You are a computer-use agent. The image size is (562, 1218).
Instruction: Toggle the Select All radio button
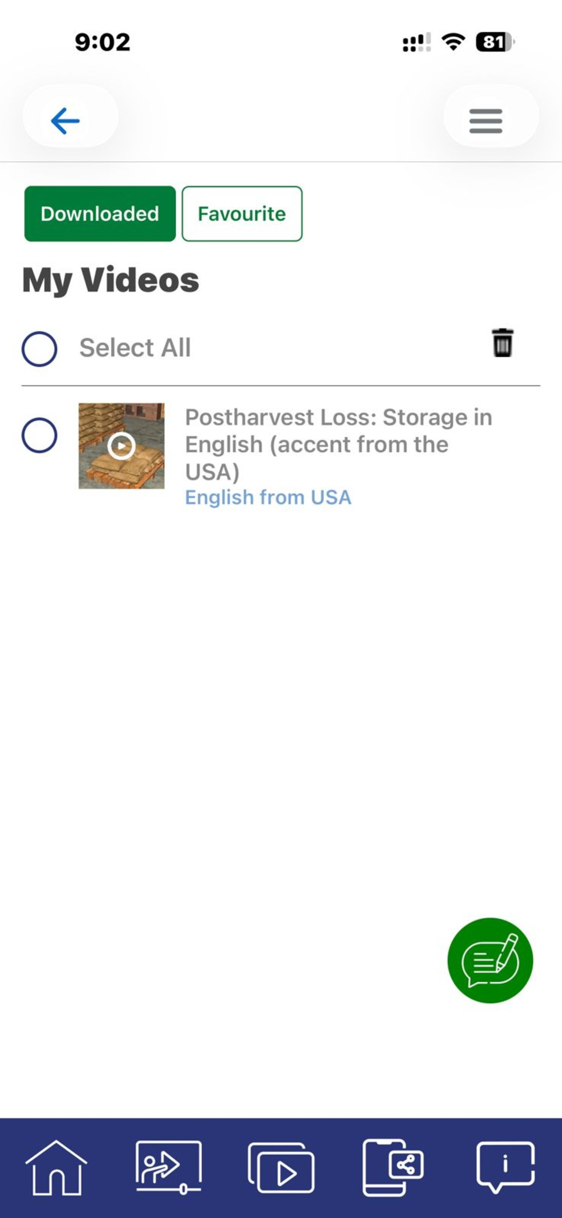[40, 349]
